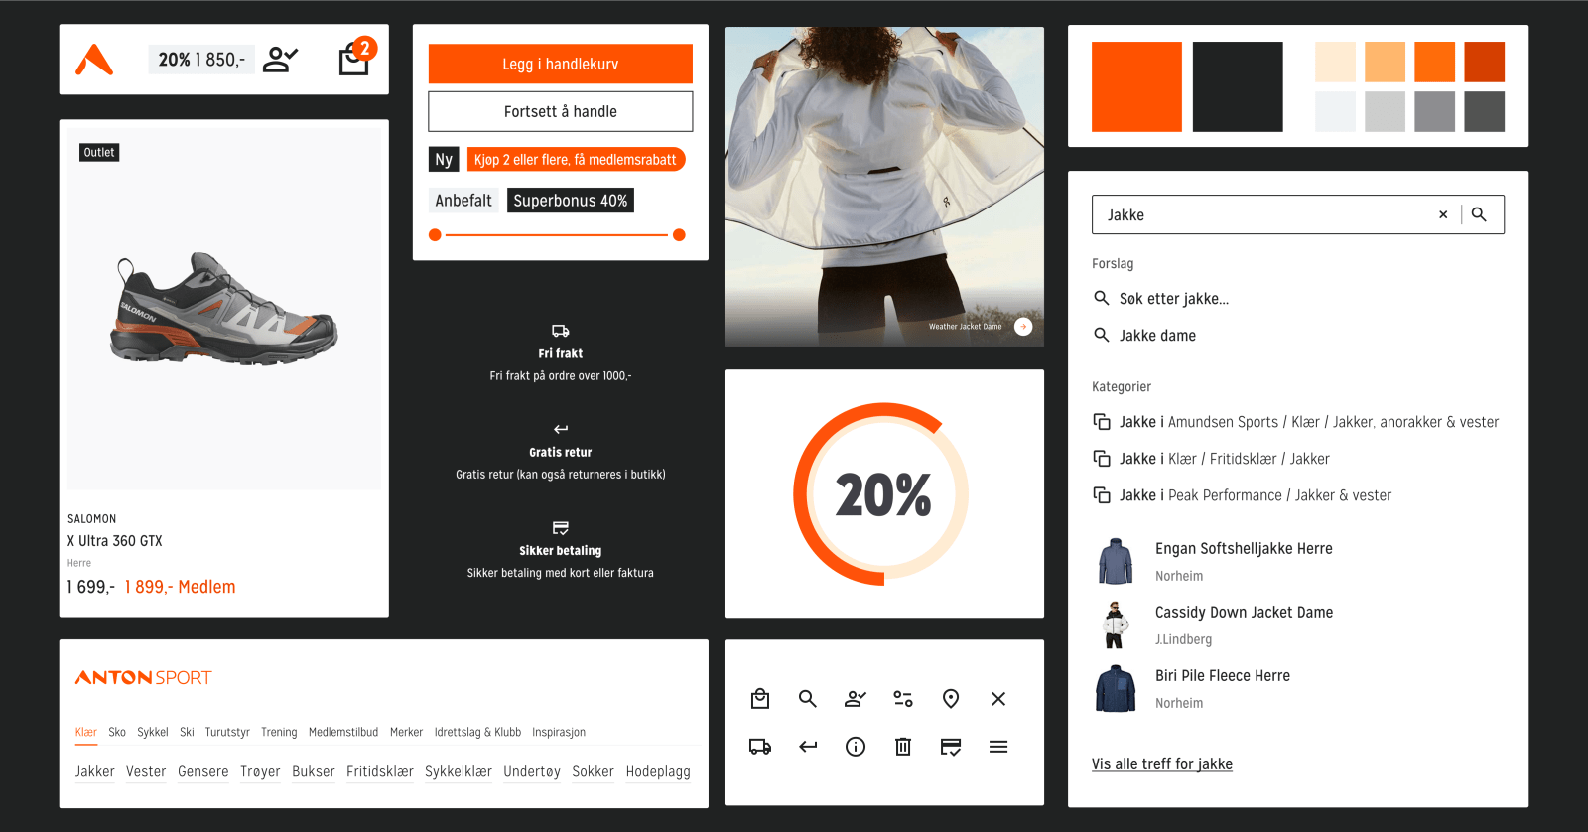Click the secure payment card icon in icon set
This screenshot has width=1588, height=832.
[x=951, y=747]
